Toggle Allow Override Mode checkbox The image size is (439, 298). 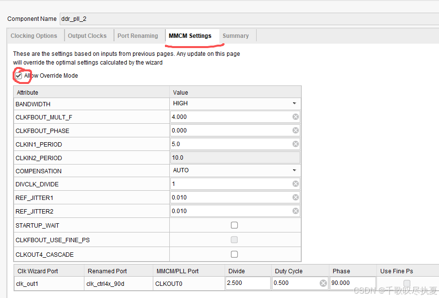pyautogui.click(x=18, y=76)
